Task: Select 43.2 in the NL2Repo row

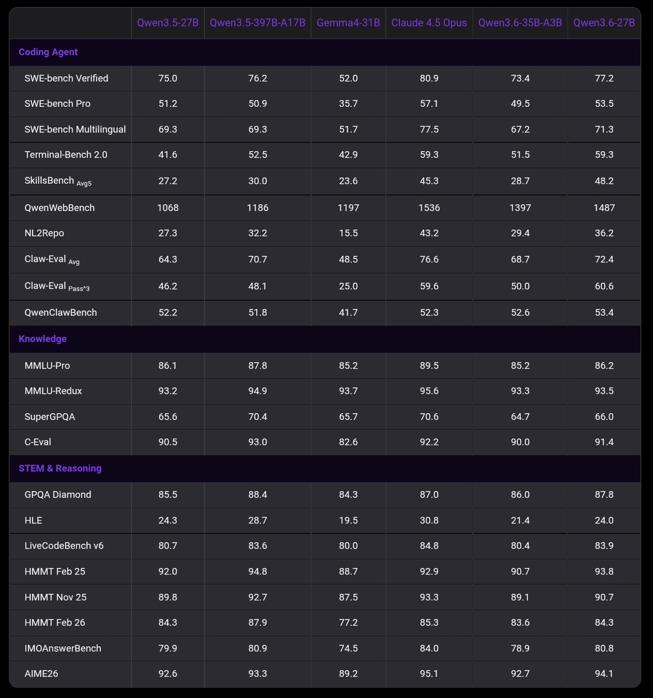Action: (x=429, y=233)
